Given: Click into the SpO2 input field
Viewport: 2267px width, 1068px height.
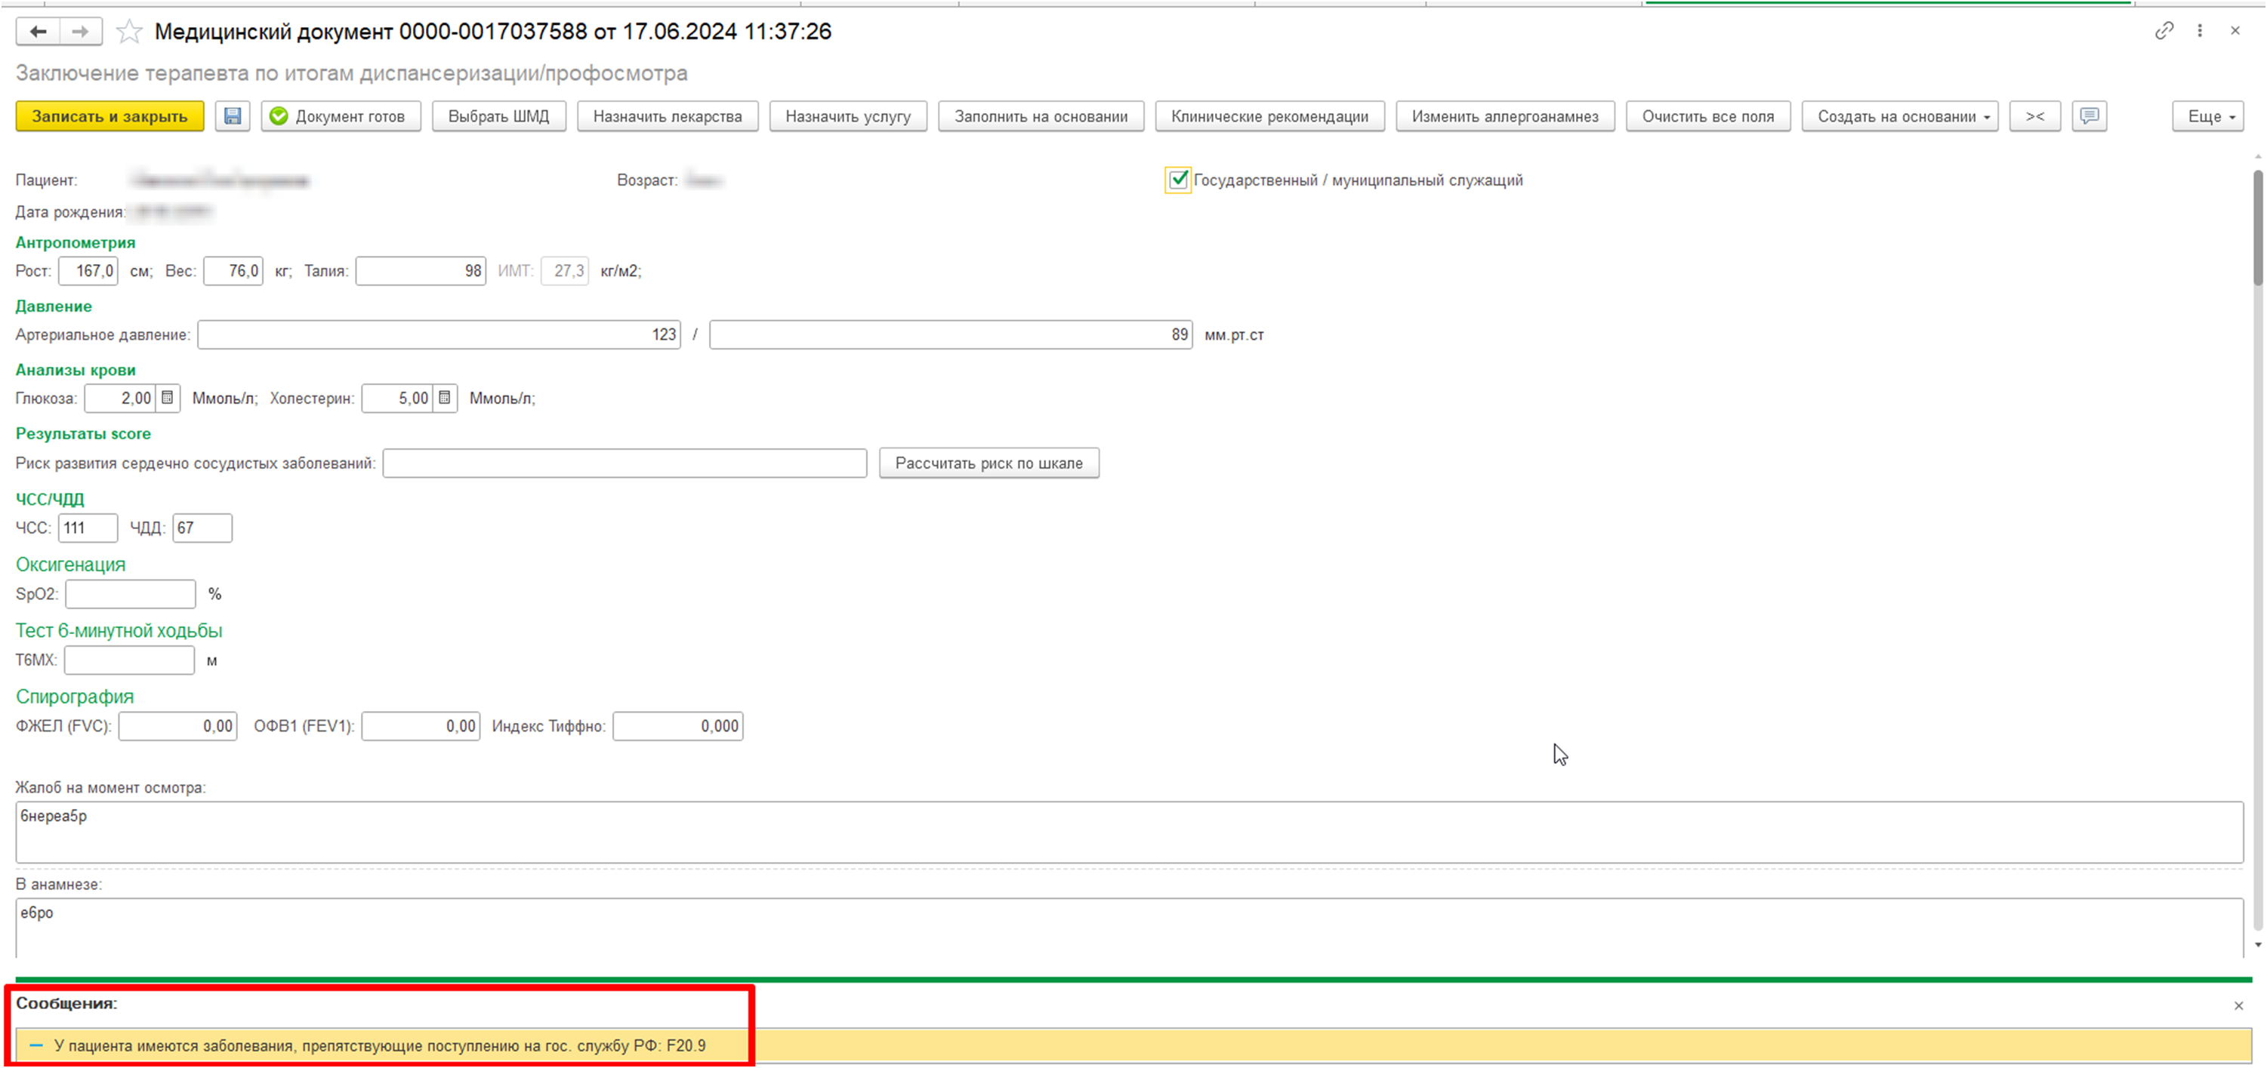Looking at the screenshot, I should tap(130, 595).
